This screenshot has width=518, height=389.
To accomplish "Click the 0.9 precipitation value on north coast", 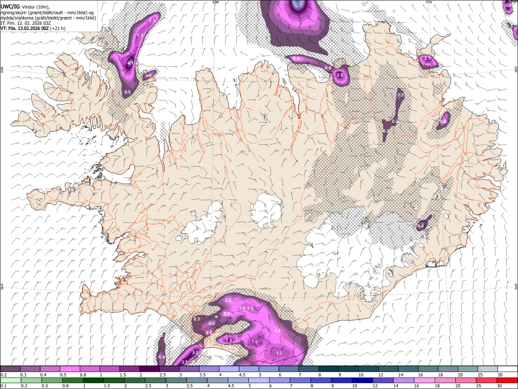I will coord(296,59).
